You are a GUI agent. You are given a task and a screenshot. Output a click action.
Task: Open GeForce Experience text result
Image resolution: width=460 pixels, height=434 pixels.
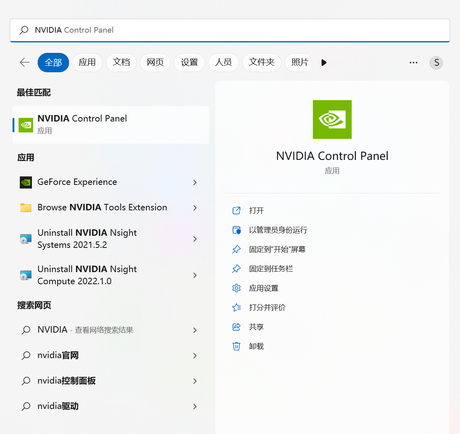point(77,182)
